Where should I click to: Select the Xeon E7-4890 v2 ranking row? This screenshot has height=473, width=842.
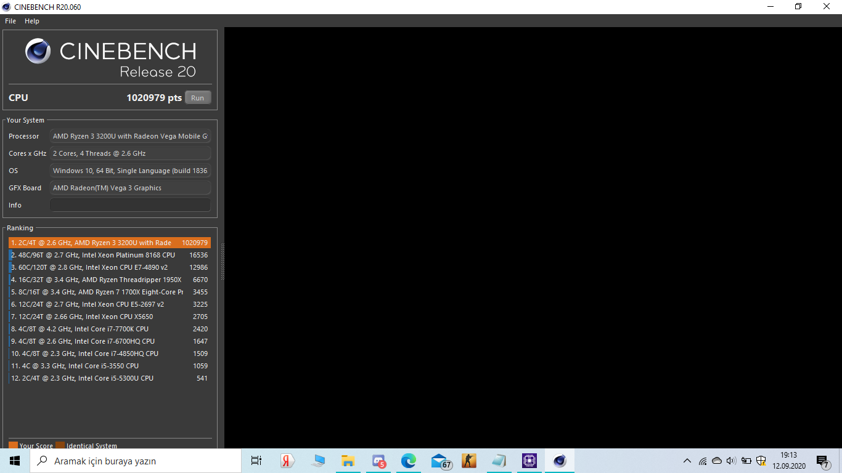[x=110, y=267]
